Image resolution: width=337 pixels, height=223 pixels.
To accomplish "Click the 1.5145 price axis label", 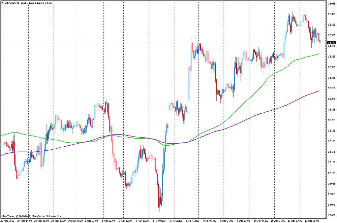I will coord(332,152).
